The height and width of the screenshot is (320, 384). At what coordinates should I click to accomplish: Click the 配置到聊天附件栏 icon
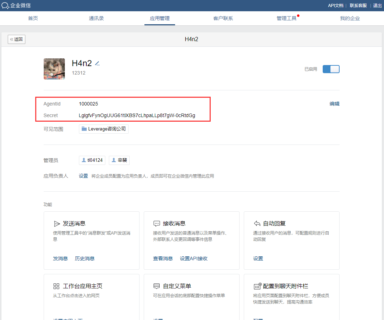pyautogui.click(x=258, y=286)
